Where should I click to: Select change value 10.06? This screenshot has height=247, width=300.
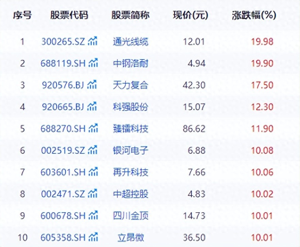[262, 172]
